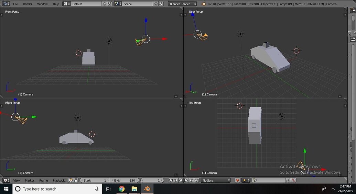The height and width of the screenshot is (194, 356).
Task: Click the blue Z axis arrow in Front view
Action: point(146,20)
